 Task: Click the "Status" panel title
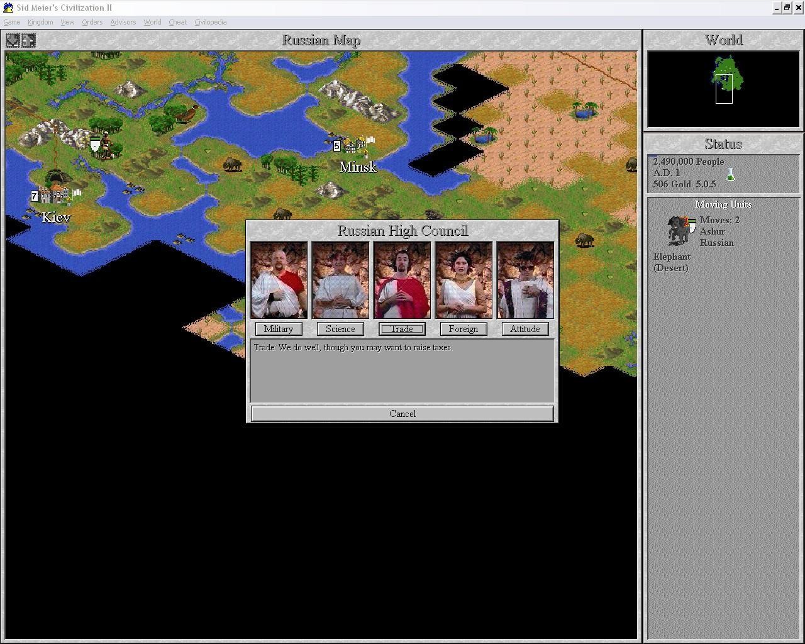723,144
